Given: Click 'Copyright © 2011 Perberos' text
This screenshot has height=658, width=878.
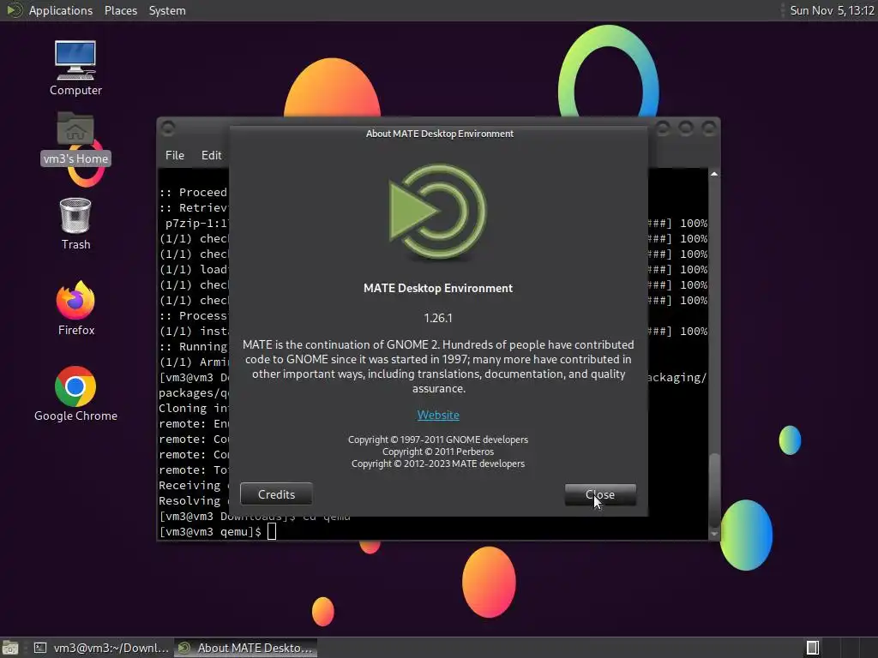Looking at the screenshot, I should (x=438, y=452).
